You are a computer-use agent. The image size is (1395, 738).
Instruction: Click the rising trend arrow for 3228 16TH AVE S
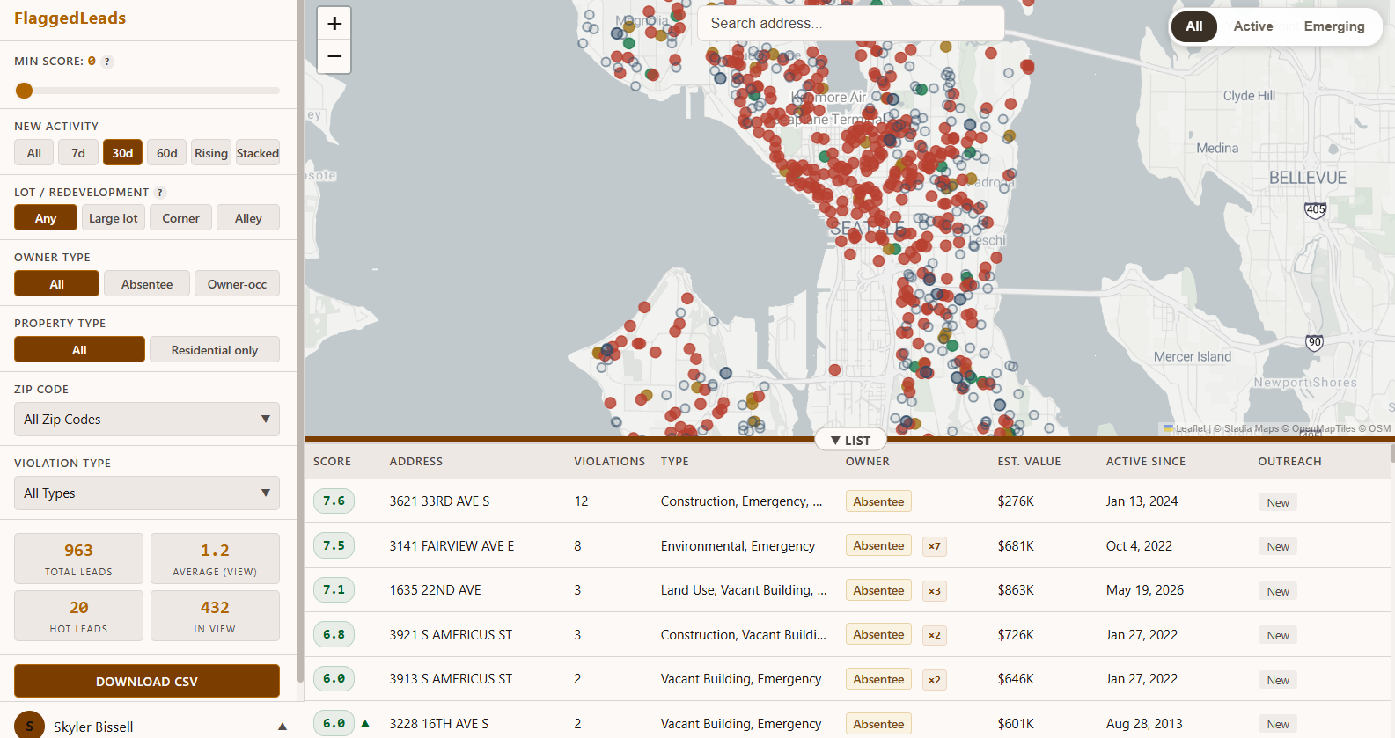365,724
